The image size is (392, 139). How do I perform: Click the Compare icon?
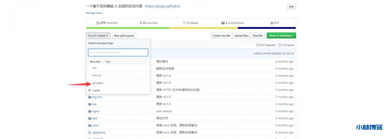coord(280,45)
